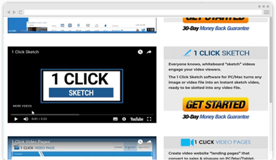The width and height of the screenshot is (276, 160).
Task: Reload the page with refresh icon
Action: point(20,12)
